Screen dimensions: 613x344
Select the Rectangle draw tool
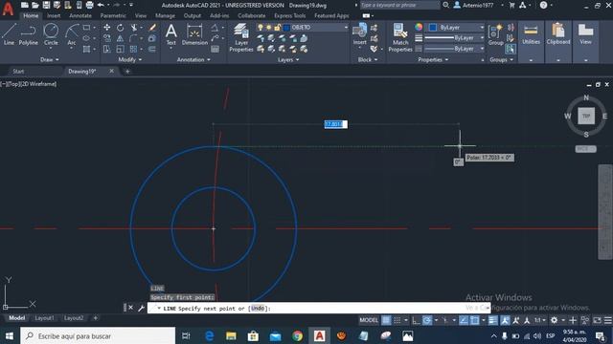click(86, 28)
